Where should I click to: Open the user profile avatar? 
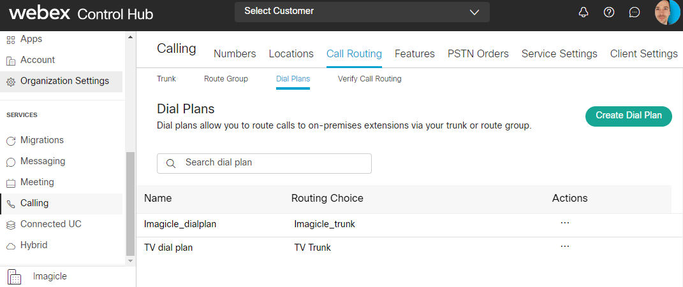pyautogui.click(x=666, y=13)
